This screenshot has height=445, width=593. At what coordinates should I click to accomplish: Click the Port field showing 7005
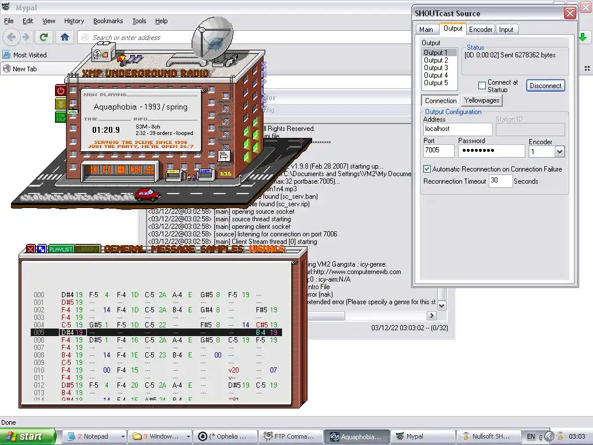pyautogui.click(x=439, y=150)
